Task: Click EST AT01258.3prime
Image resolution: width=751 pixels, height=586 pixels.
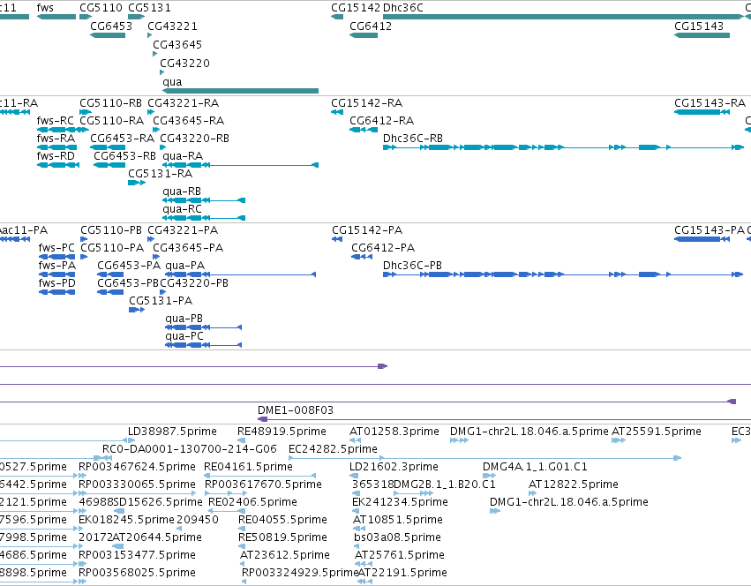Action: [x=355, y=440]
